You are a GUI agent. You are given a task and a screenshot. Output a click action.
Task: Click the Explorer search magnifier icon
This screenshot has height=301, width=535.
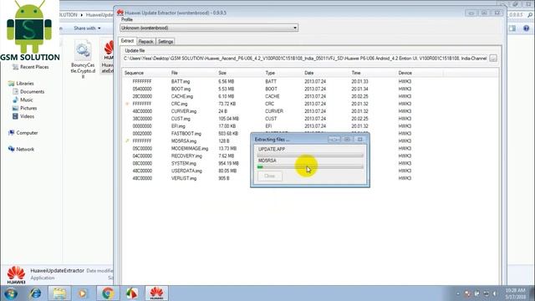click(x=530, y=15)
